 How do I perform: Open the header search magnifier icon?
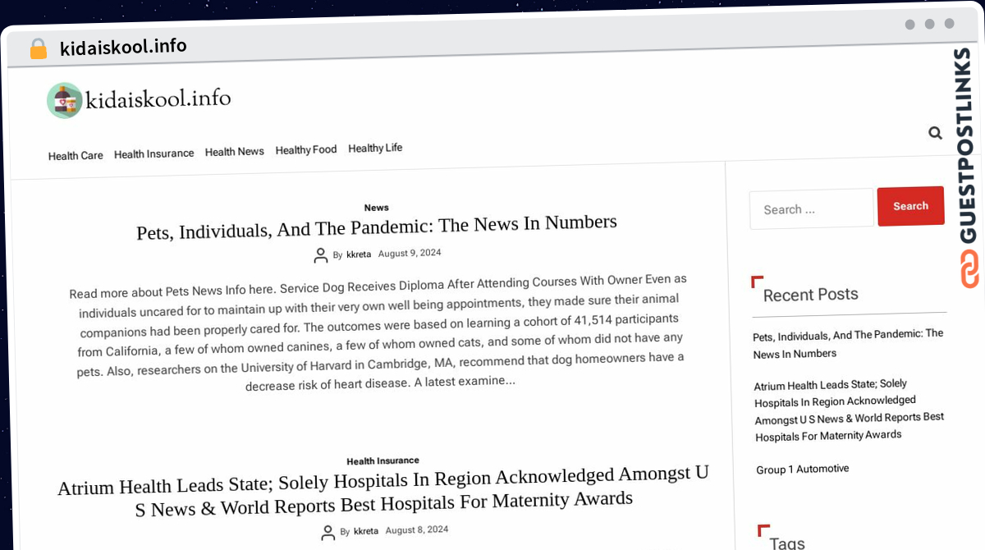(x=935, y=133)
